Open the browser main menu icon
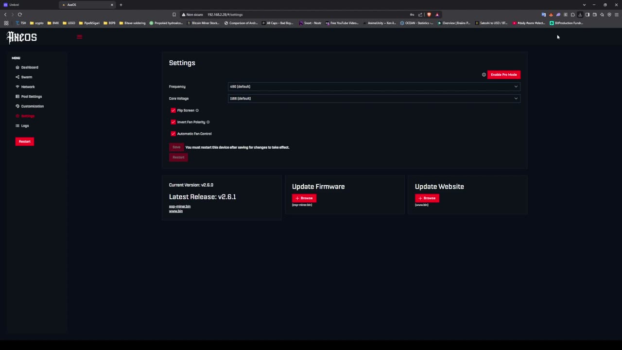 (x=617, y=15)
